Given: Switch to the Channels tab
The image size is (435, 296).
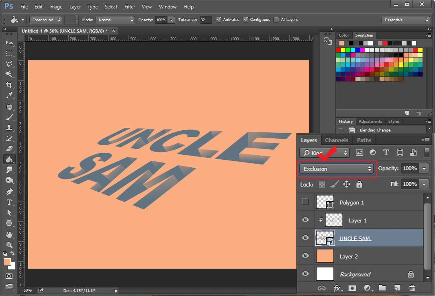Looking at the screenshot, I should [x=336, y=140].
